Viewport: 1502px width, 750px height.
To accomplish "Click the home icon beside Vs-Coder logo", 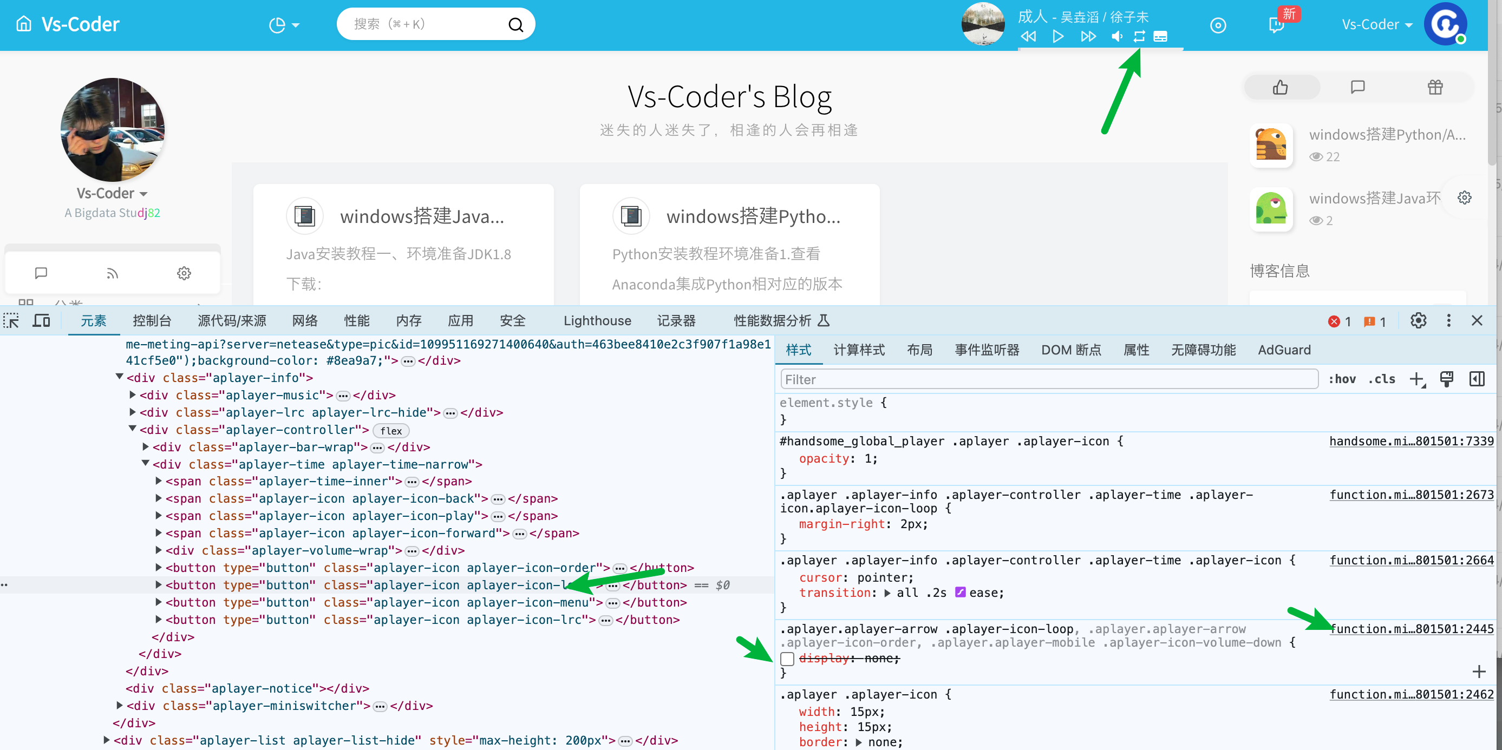I will (x=24, y=24).
